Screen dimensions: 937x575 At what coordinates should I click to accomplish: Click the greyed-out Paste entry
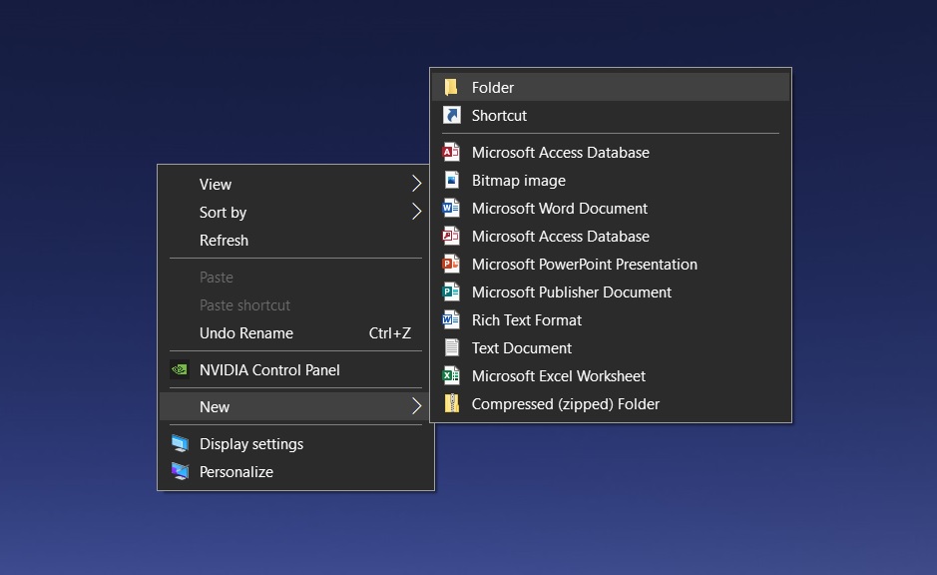pyautogui.click(x=295, y=278)
